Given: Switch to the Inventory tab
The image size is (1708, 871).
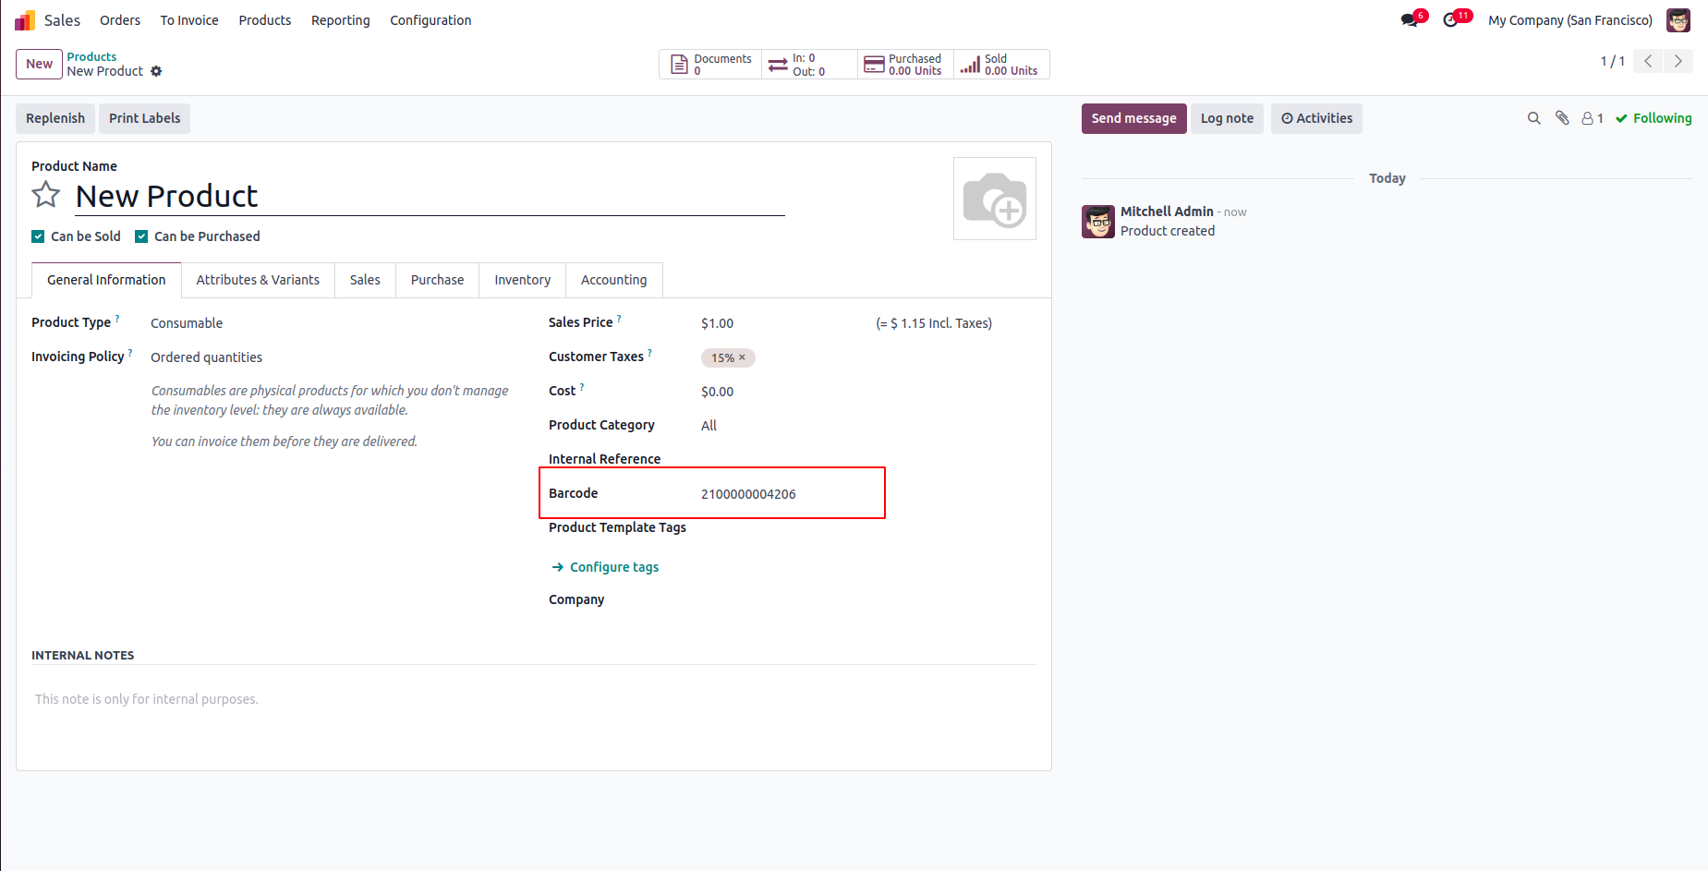Looking at the screenshot, I should pyautogui.click(x=522, y=280).
